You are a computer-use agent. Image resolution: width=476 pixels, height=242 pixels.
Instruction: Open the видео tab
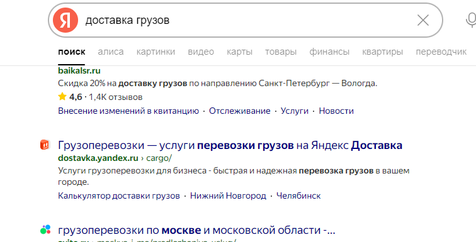[201, 52]
